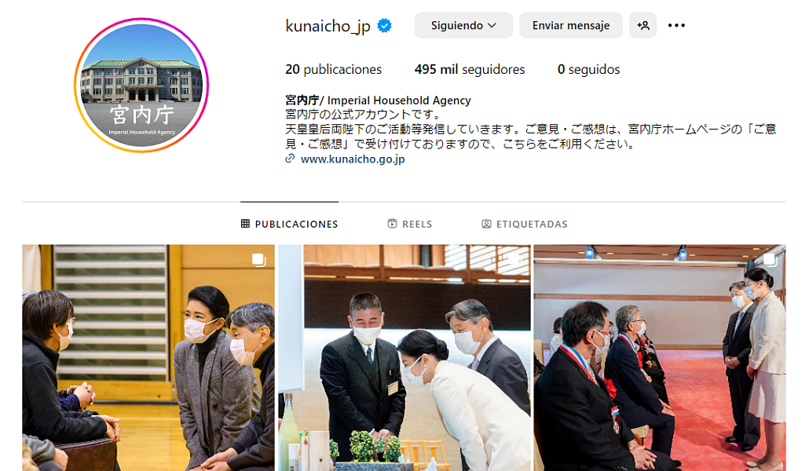809x471 pixels.
Task: Open the profile picture story
Action: pyautogui.click(x=141, y=85)
